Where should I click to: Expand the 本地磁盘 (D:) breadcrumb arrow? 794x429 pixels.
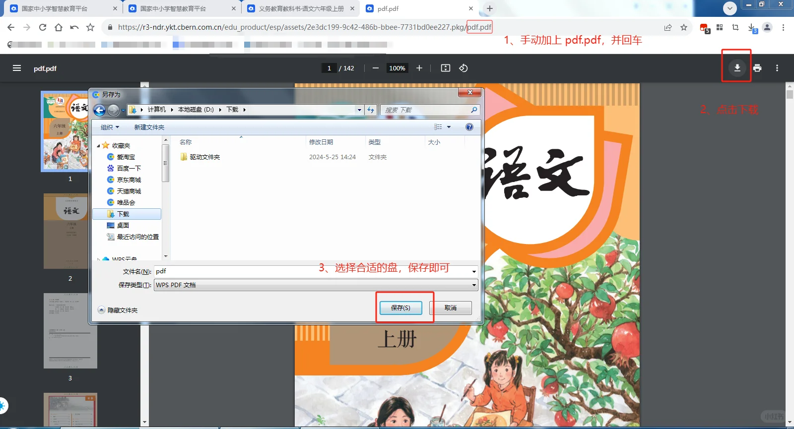point(220,110)
